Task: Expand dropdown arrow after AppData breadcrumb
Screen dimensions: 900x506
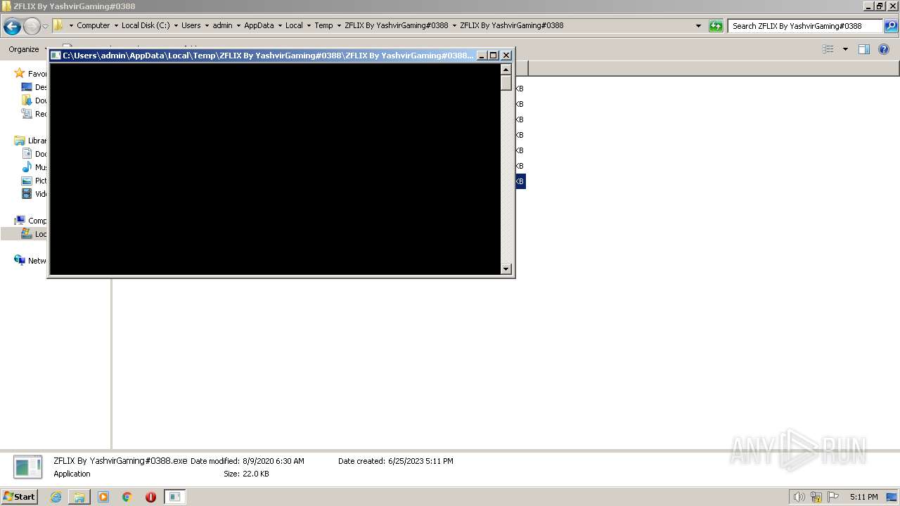Action: (x=280, y=25)
